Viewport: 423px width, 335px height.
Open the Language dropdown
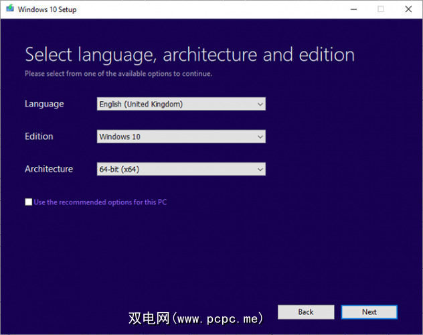[181, 104]
